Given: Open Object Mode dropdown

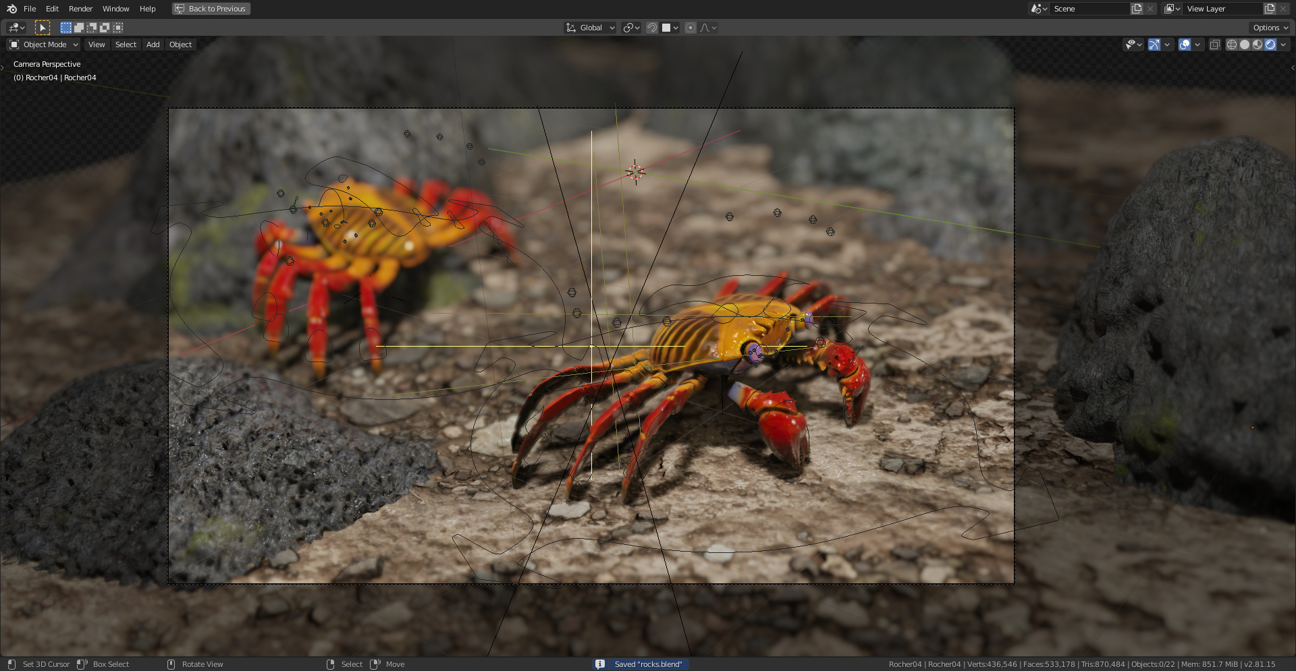Looking at the screenshot, I should 44,45.
